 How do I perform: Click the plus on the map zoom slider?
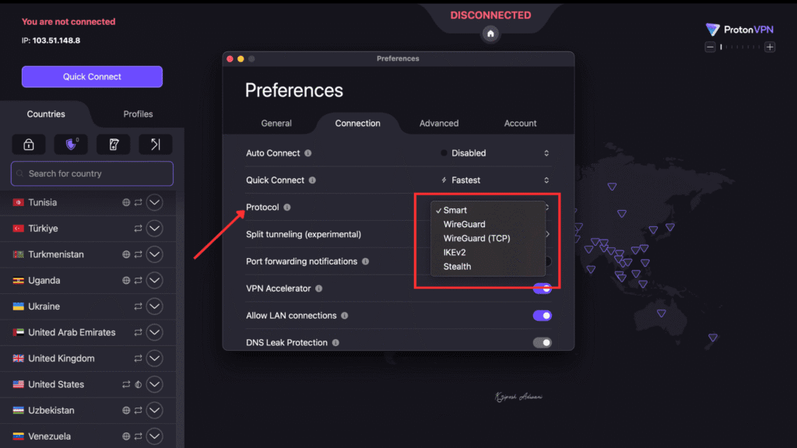coord(770,47)
